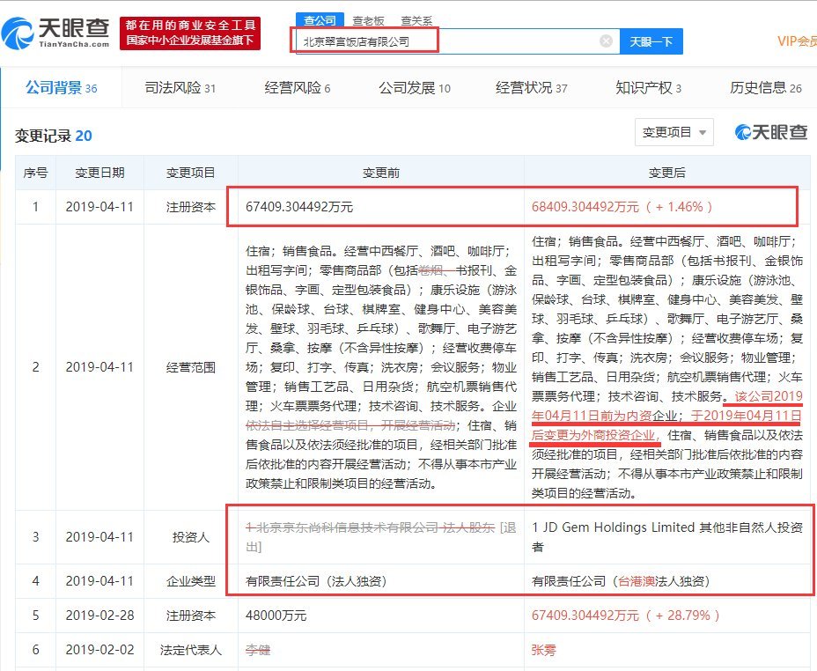Click 有限责任公司（法人独资） before-value

(x=316, y=581)
